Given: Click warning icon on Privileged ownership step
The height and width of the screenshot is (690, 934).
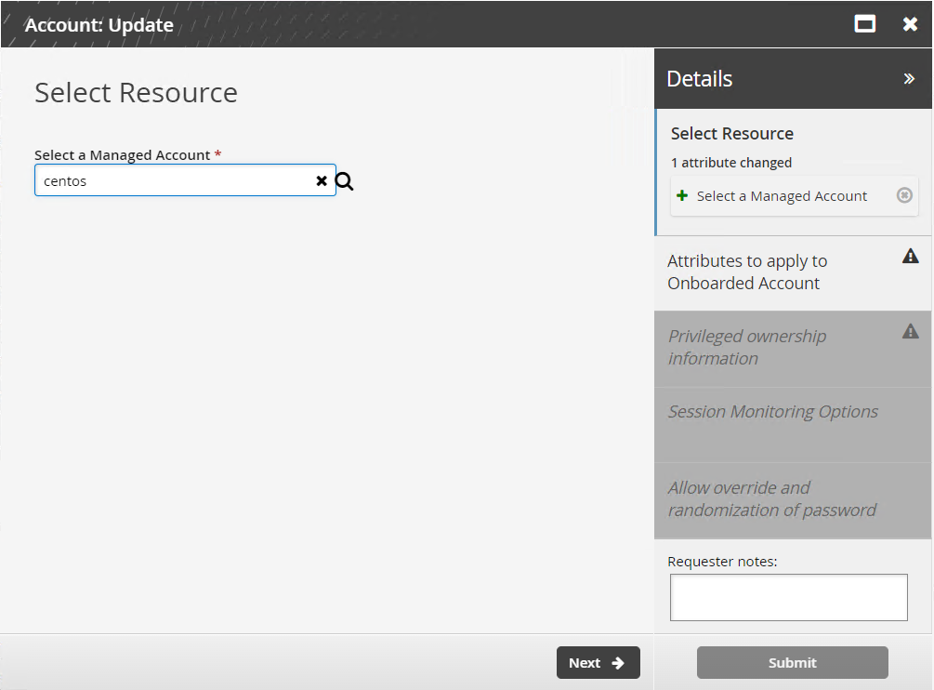Looking at the screenshot, I should pos(911,331).
